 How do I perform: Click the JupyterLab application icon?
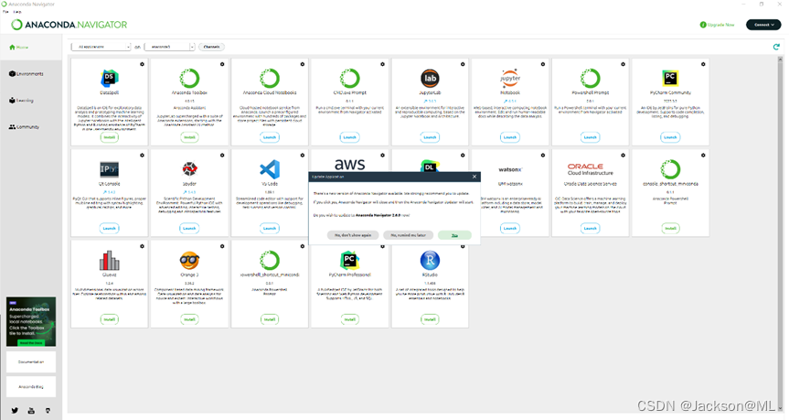pos(430,78)
